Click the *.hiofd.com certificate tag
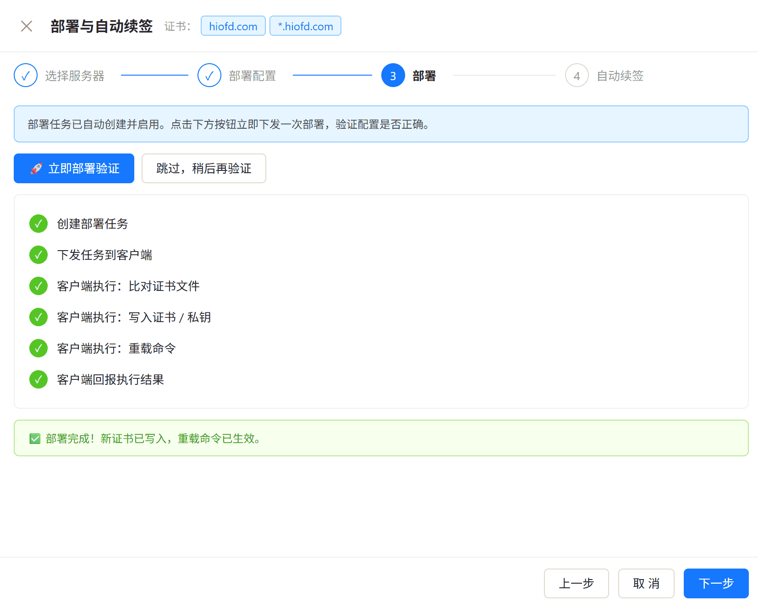 305,26
